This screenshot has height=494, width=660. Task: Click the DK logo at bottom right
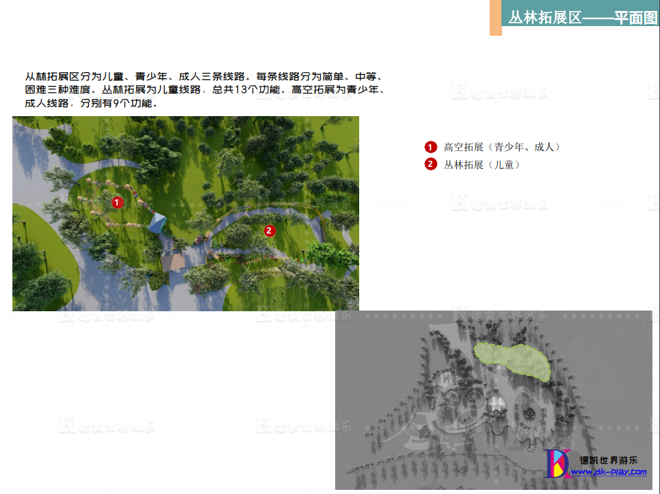558,463
